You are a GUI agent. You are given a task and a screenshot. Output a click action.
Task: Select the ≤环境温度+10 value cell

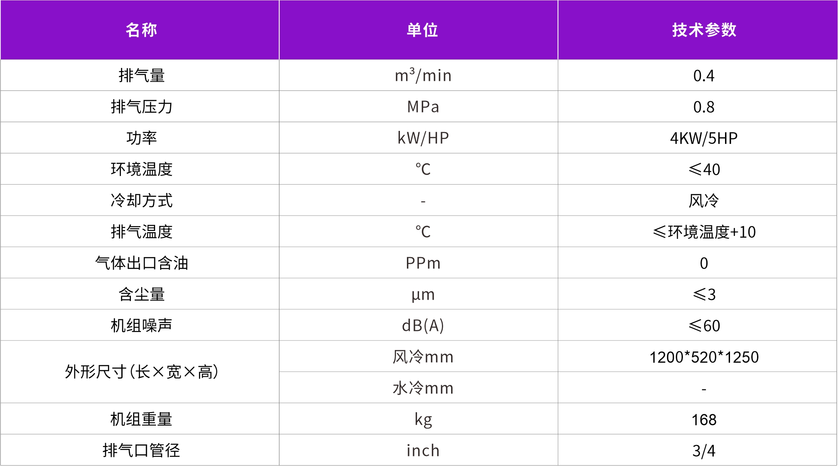[704, 232]
